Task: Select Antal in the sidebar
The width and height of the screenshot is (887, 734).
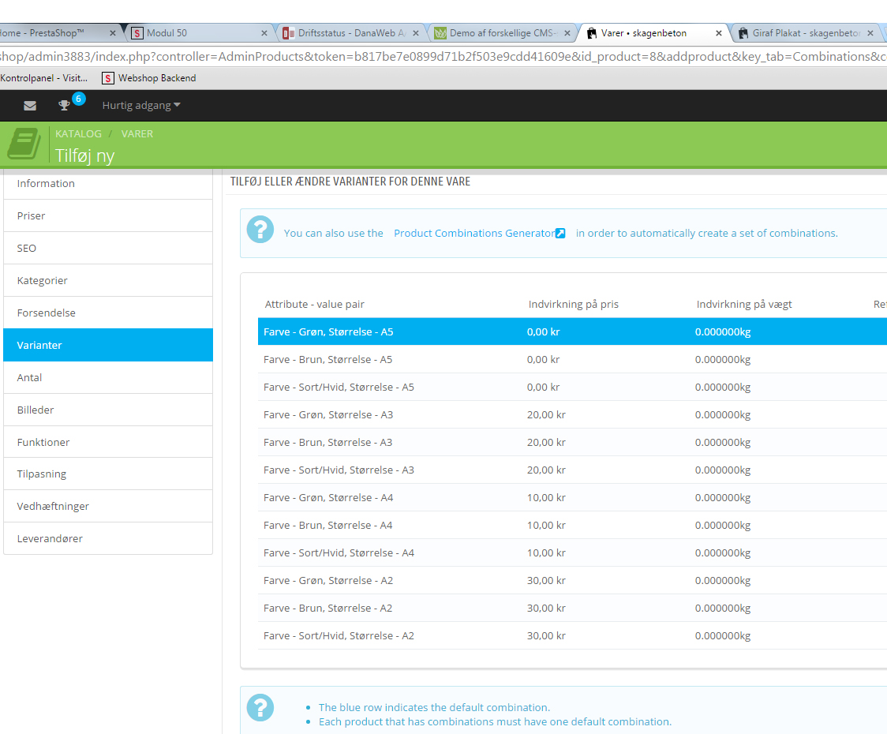Action: click(x=30, y=377)
